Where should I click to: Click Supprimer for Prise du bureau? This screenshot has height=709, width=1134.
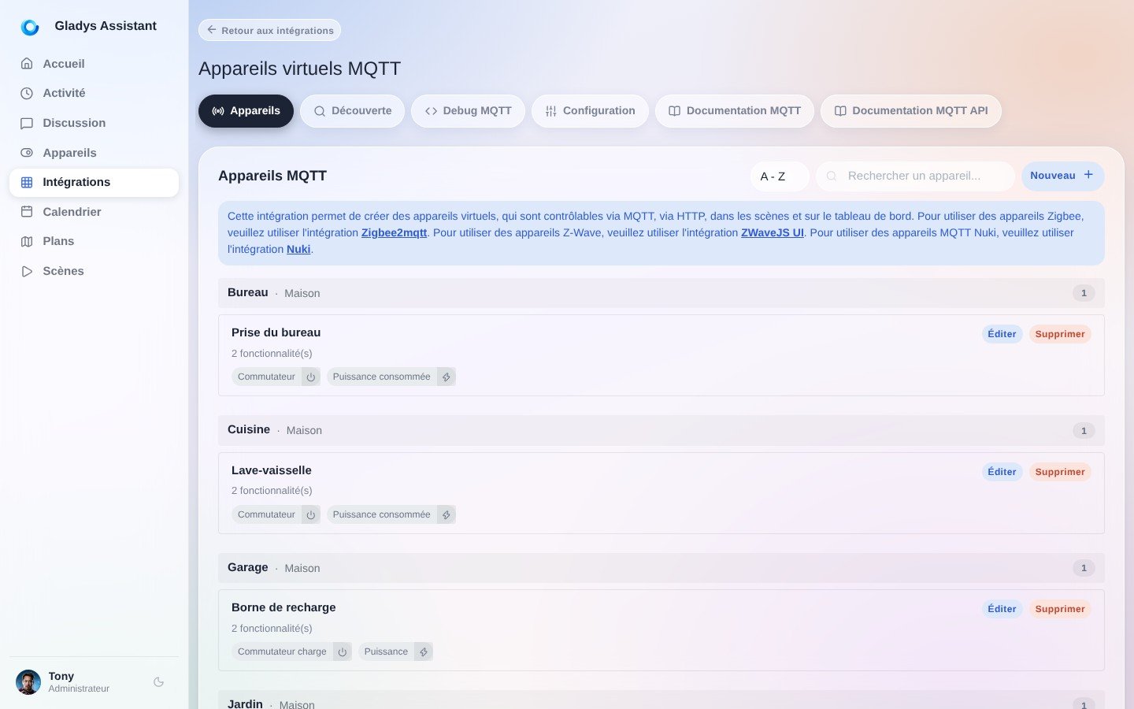coord(1060,334)
